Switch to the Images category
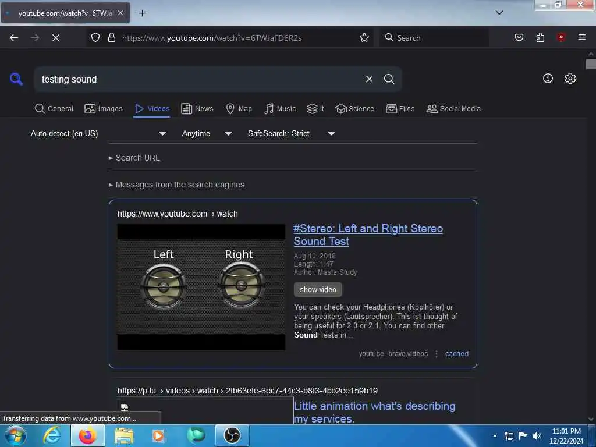Screen dimensions: 596x447 point(104,109)
